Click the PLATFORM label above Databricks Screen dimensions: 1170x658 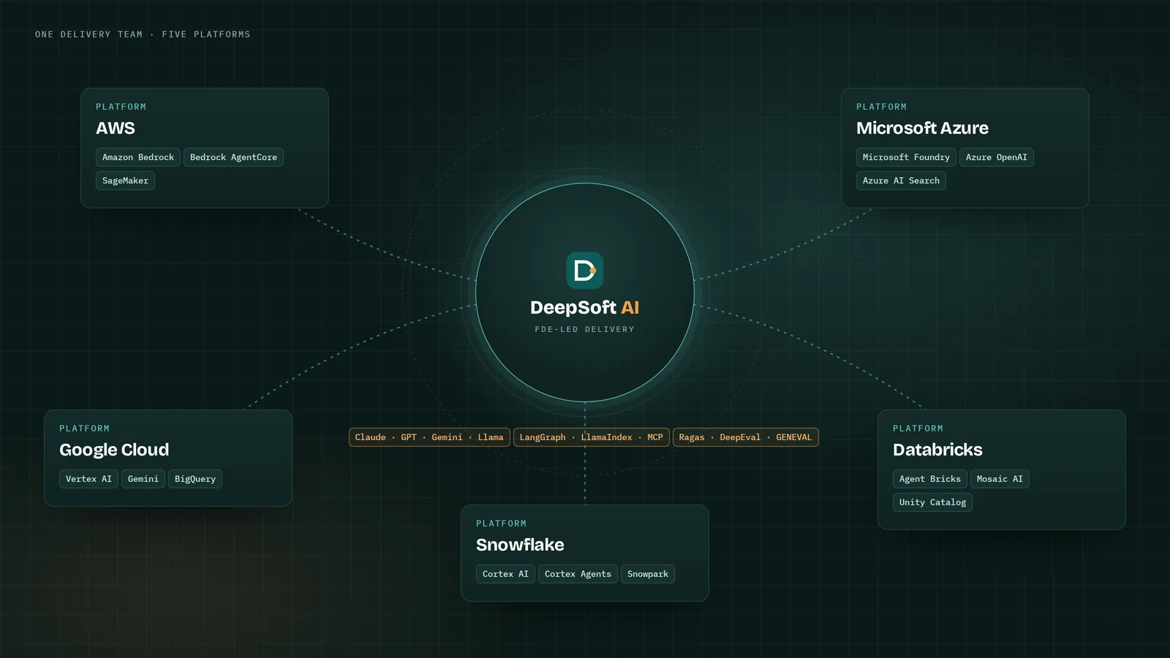918,428
